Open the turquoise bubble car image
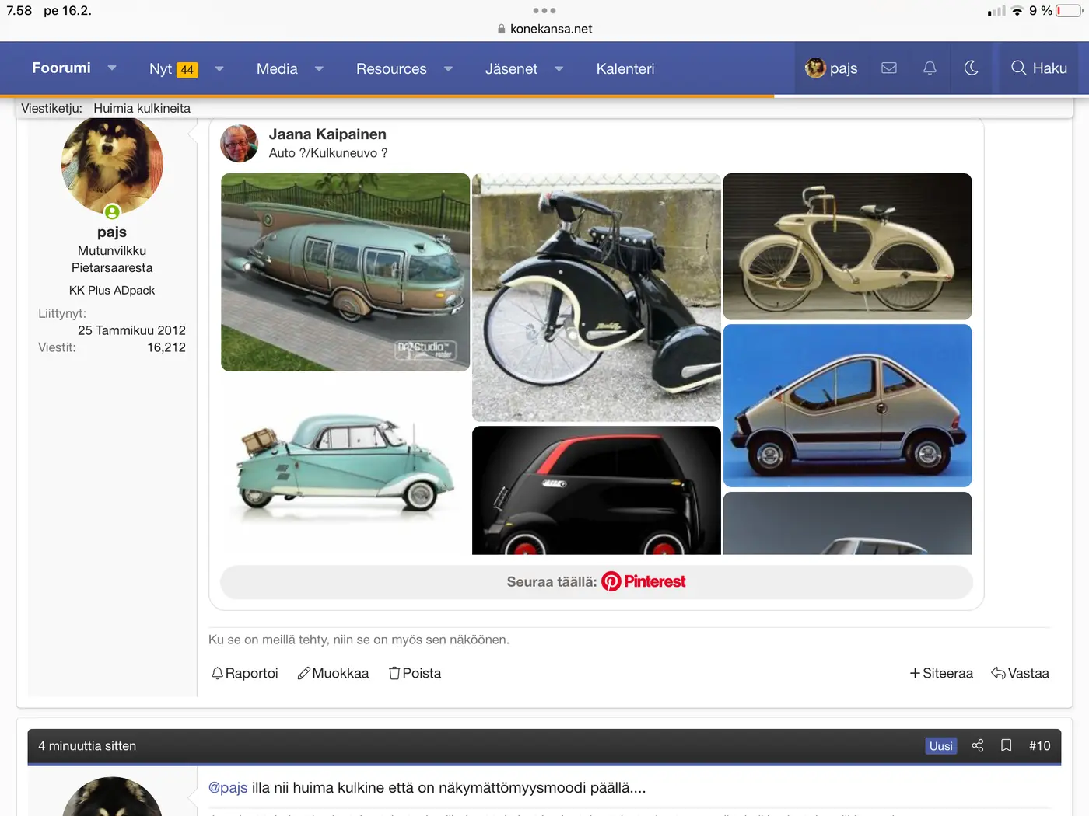 345,464
